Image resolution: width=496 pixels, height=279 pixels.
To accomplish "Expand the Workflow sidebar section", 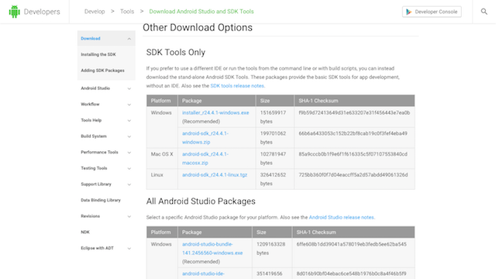I will point(129,105).
